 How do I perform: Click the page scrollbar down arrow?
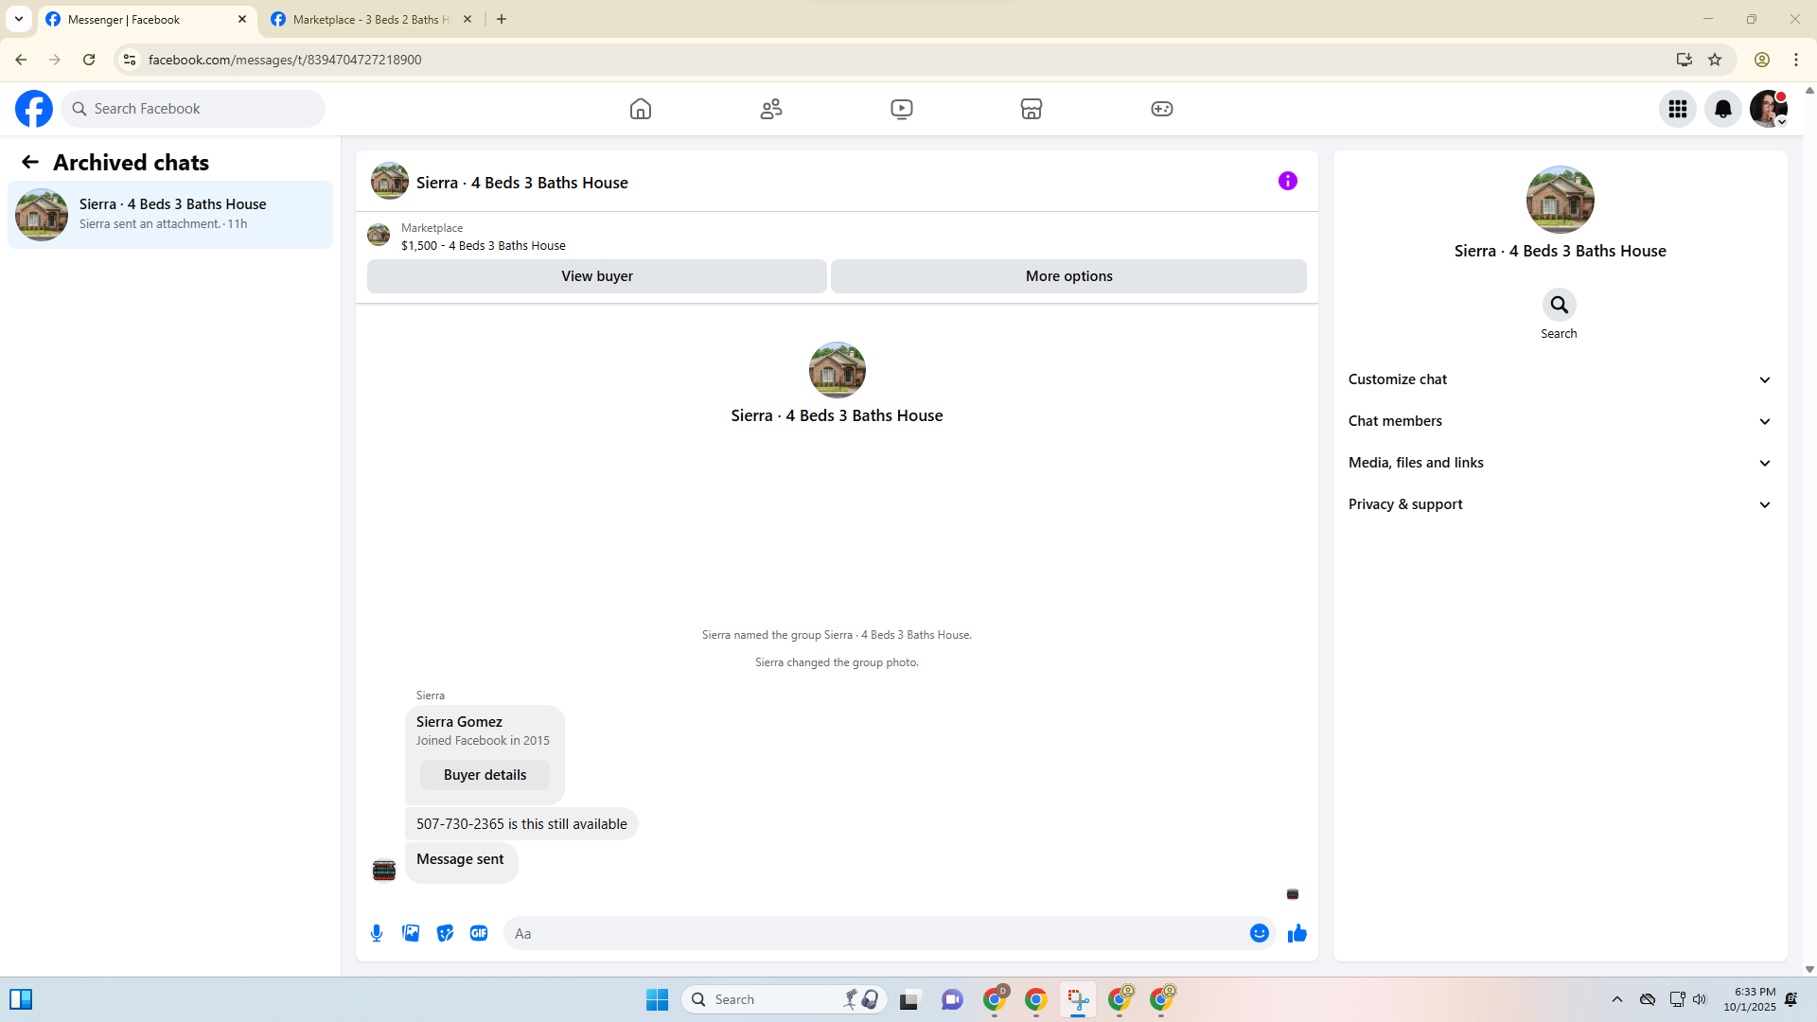pos(1809,969)
